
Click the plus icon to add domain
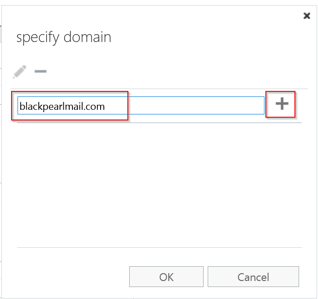pyautogui.click(x=282, y=104)
